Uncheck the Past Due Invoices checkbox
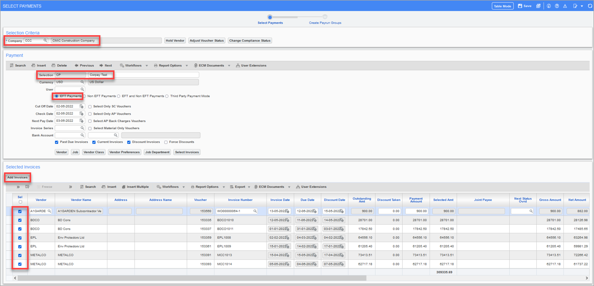This screenshot has height=286, width=594. tap(57, 142)
